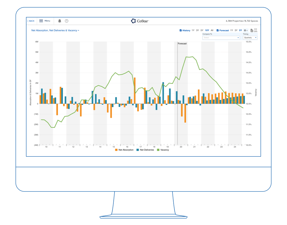Open the DATA table view

pyautogui.click(x=255, y=30)
